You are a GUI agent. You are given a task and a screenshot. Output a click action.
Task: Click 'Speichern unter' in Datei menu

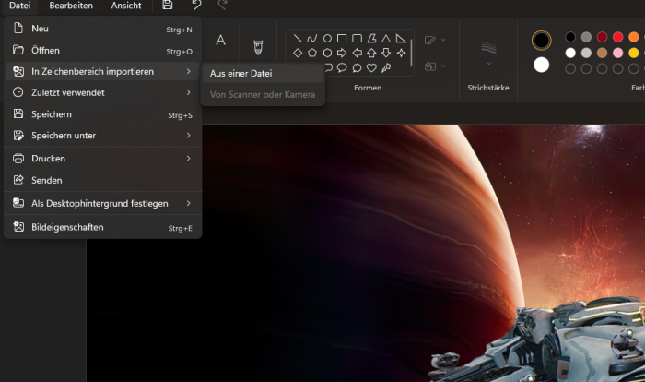click(x=101, y=136)
